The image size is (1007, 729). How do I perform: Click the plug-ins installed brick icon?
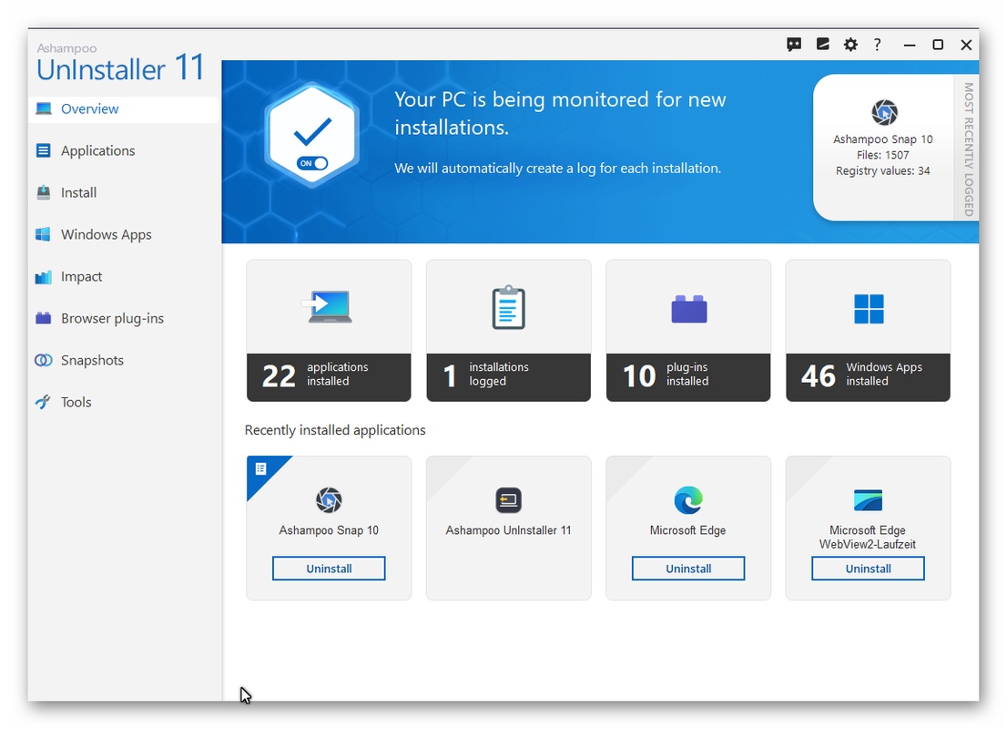(689, 309)
